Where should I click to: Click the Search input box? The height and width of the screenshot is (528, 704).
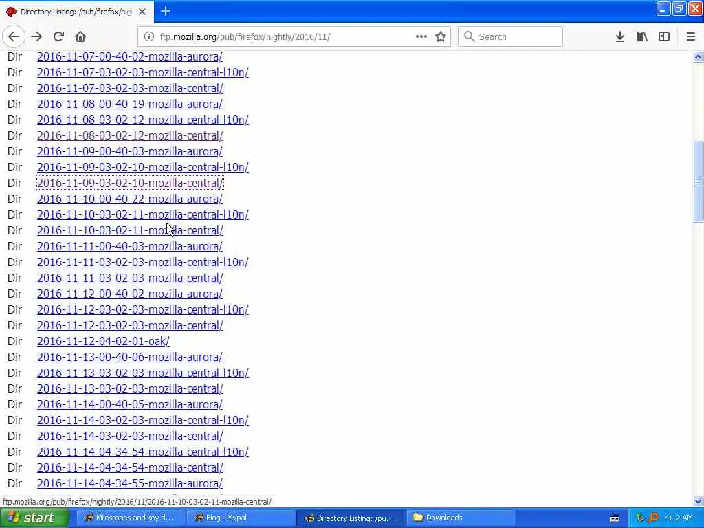click(510, 37)
